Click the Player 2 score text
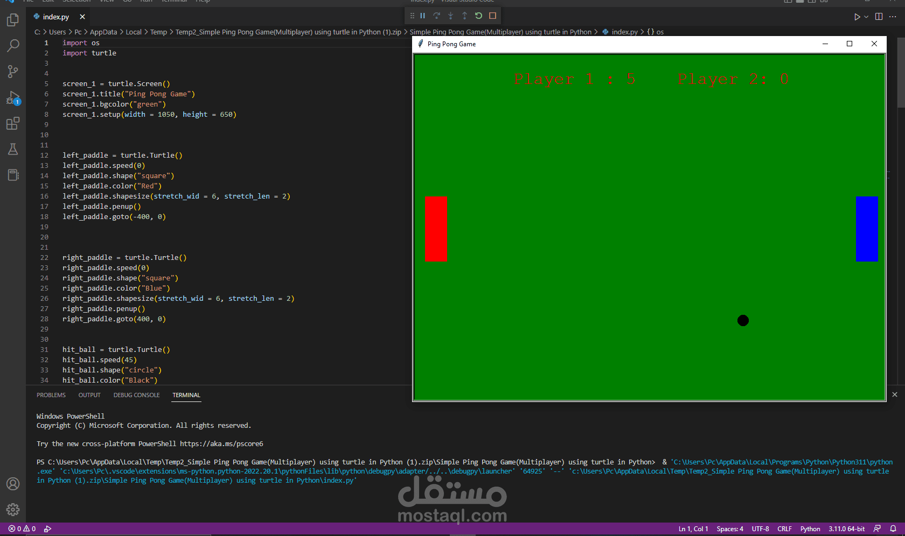905x536 pixels. pos(734,79)
